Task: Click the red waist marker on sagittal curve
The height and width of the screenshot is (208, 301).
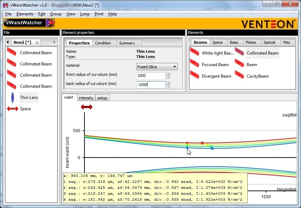Action: point(202,143)
